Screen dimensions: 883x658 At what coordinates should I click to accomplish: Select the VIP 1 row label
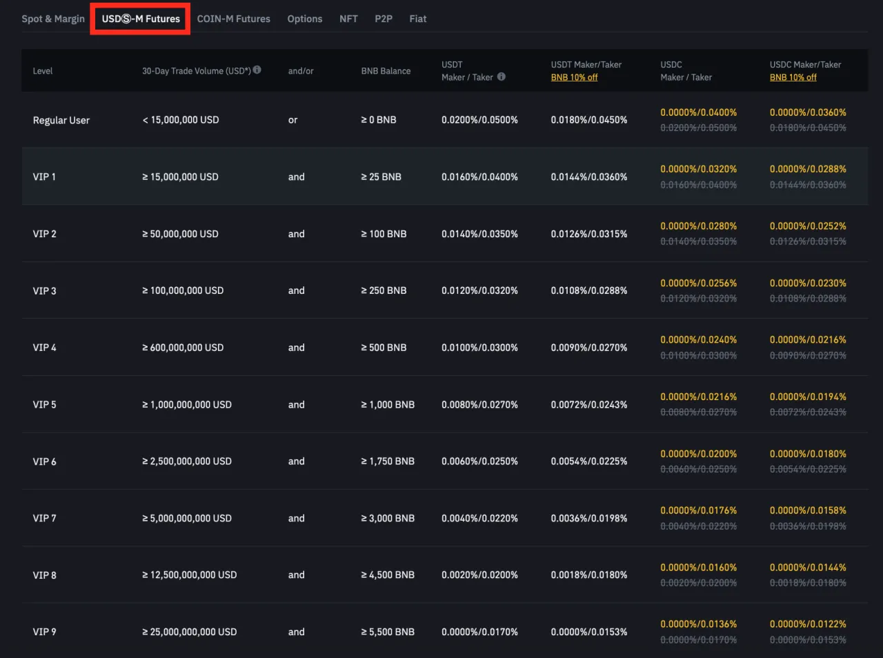(x=44, y=177)
